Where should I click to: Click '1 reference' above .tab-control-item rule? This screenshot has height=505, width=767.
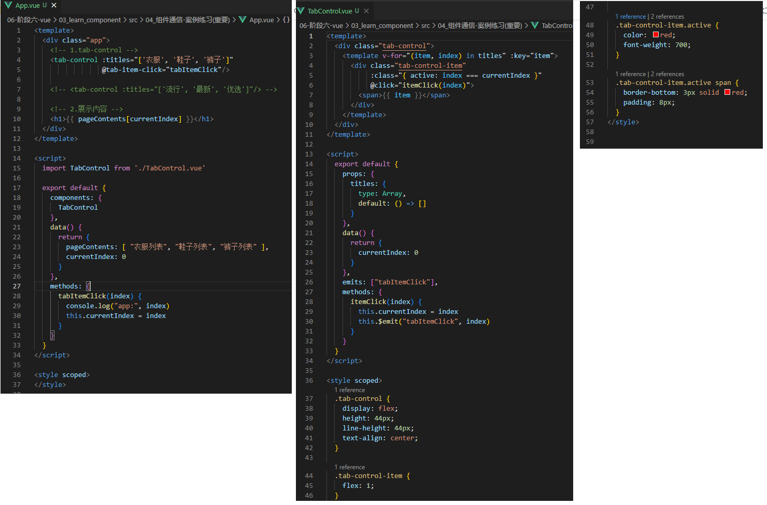(349, 467)
